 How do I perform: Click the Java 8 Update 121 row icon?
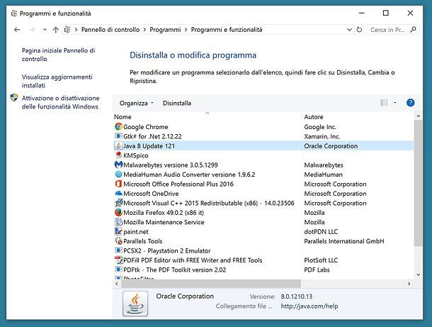point(118,145)
